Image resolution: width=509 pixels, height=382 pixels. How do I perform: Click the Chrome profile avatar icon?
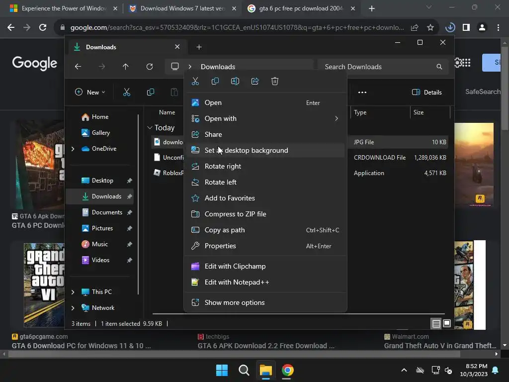tap(482, 28)
